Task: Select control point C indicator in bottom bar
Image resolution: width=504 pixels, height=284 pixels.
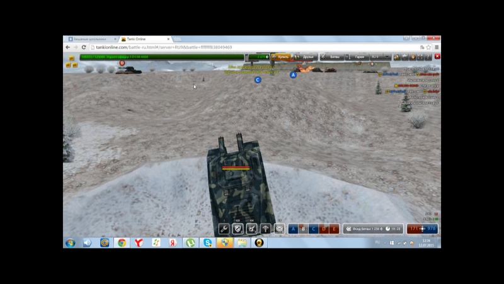Action: pos(313,229)
